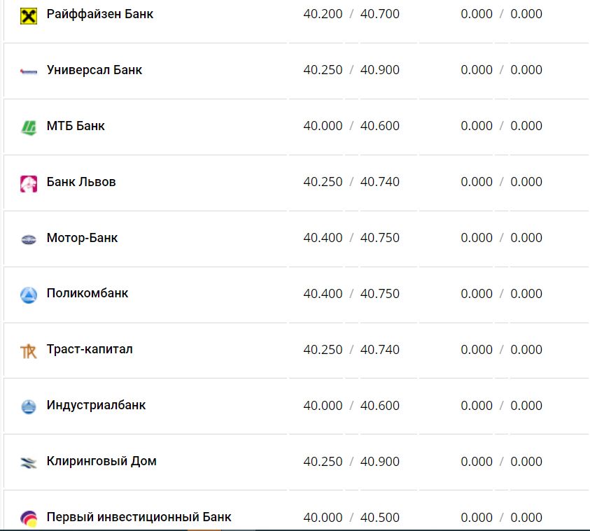Click the Raiffeisen Bank yellow logo icon

tap(28, 15)
